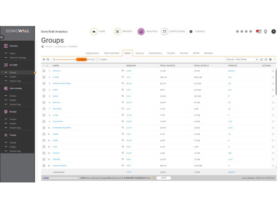Click the STOP button in status bar
Viewport: 278px width, 208px height.
tap(164, 178)
